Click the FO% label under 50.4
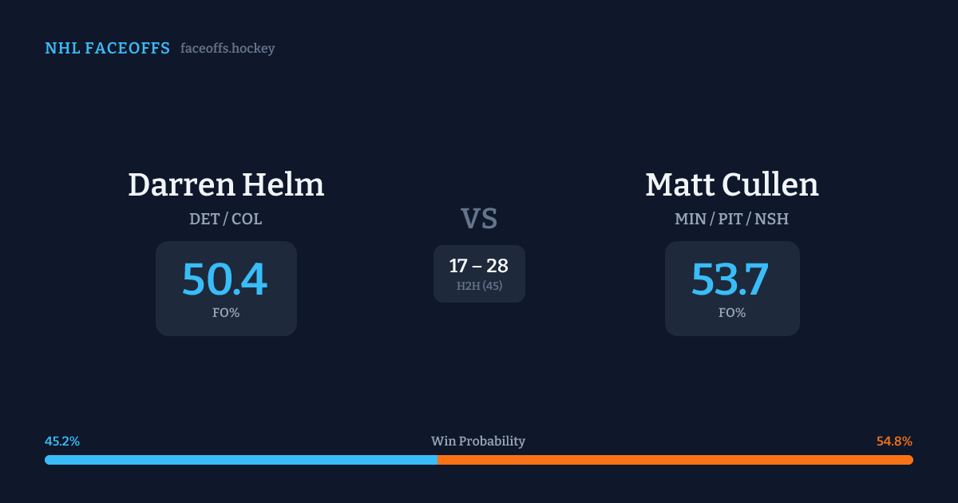This screenshot has width=958, height=503. coord(226,313)
